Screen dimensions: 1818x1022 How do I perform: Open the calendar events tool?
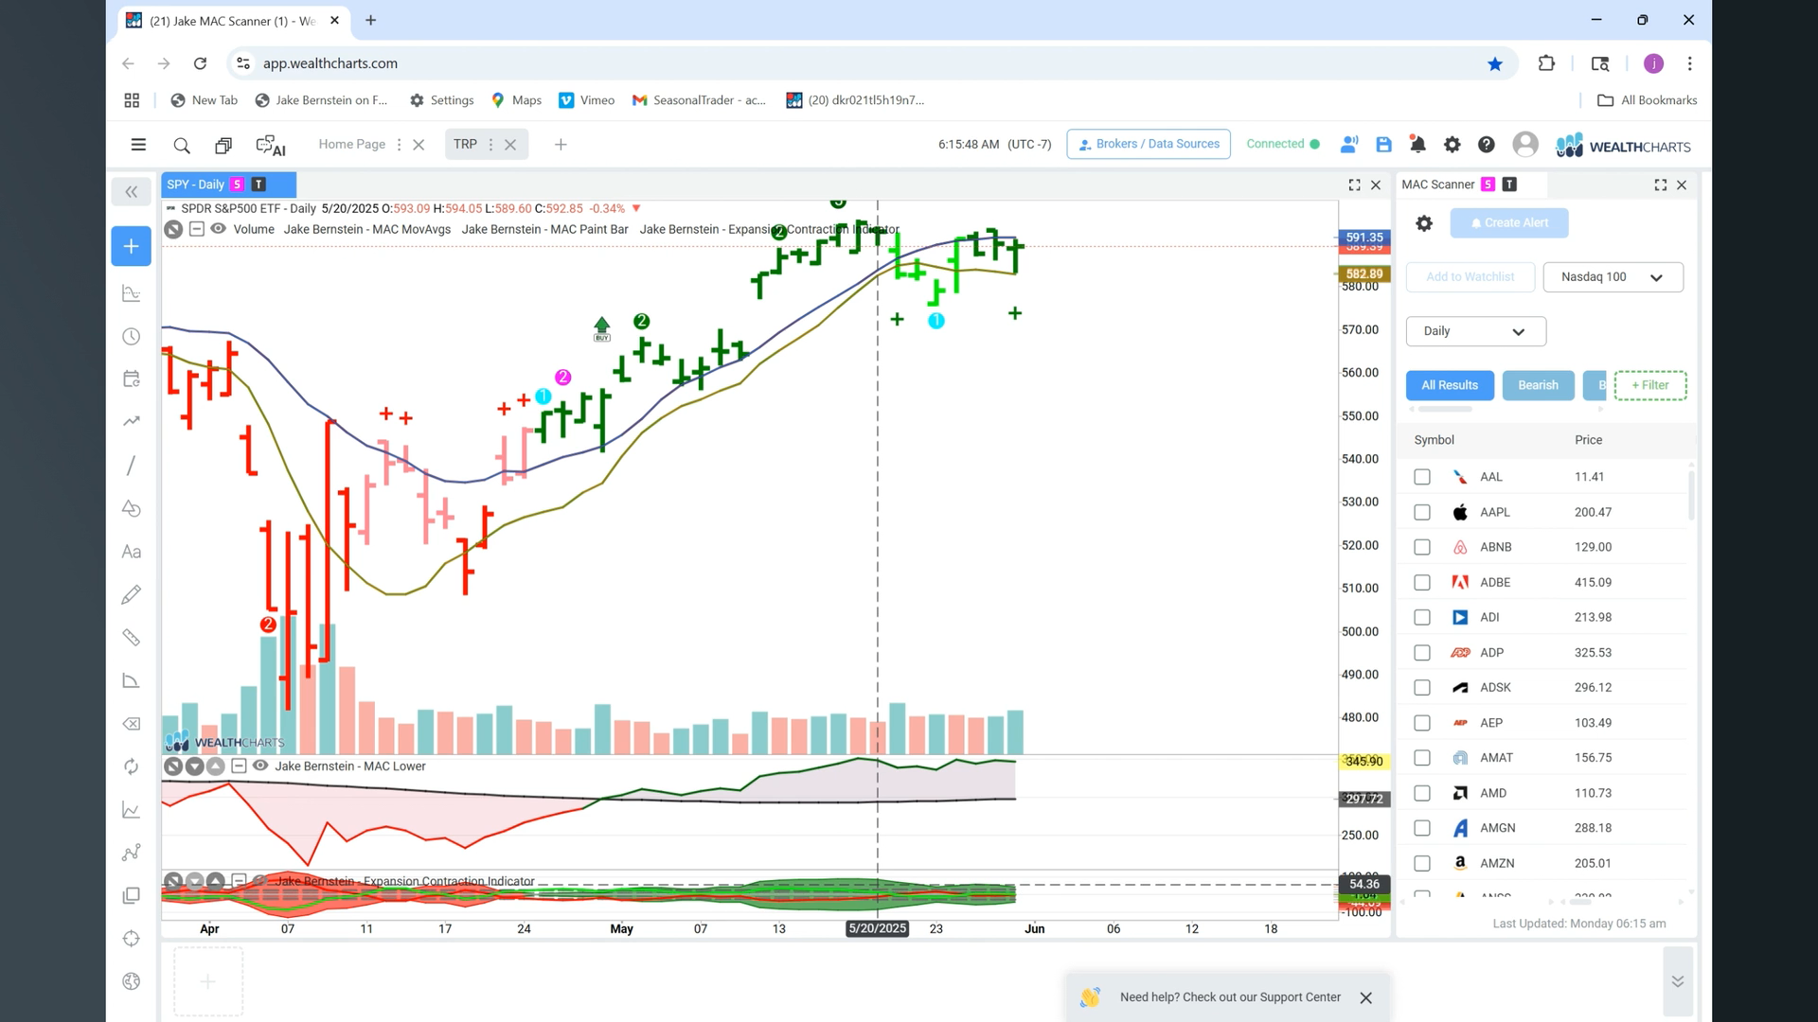point(132,379)
